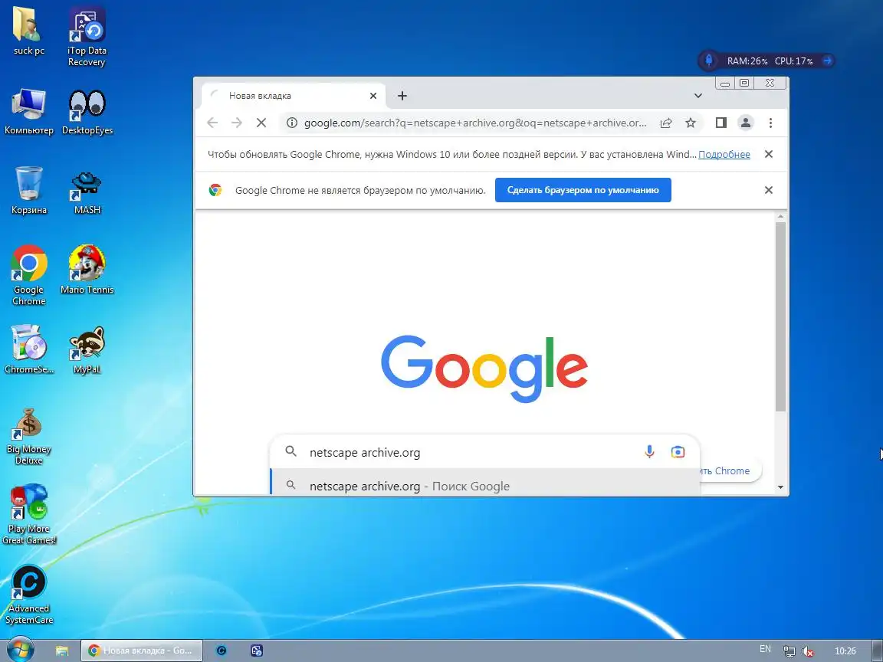This screenshot has height=662, width=883.
Task: Launch the MyPal browser shortcut
Action: tap(87, 349)
